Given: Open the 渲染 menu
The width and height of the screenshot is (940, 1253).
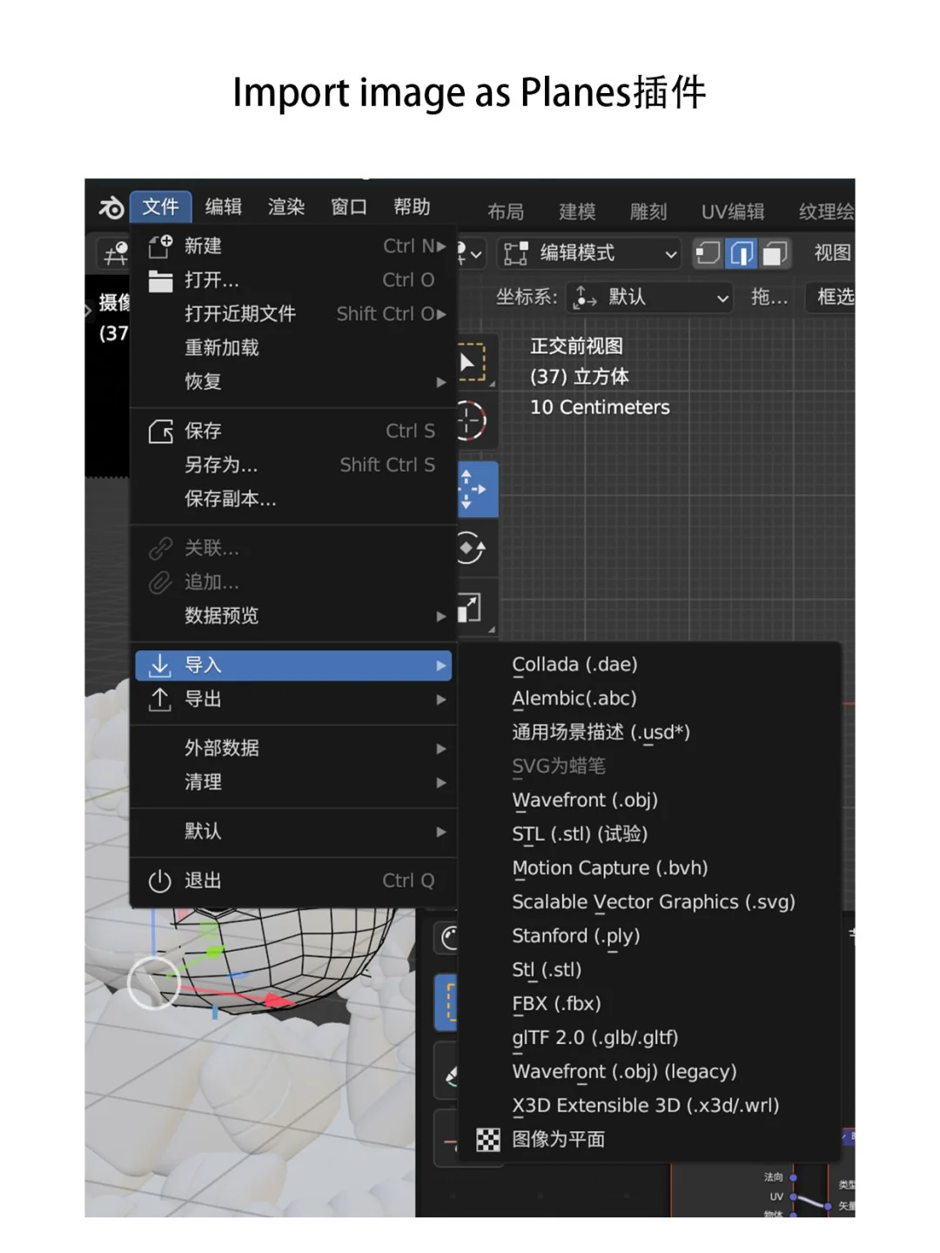Looking at the screenshot, I should pos(285,207).
